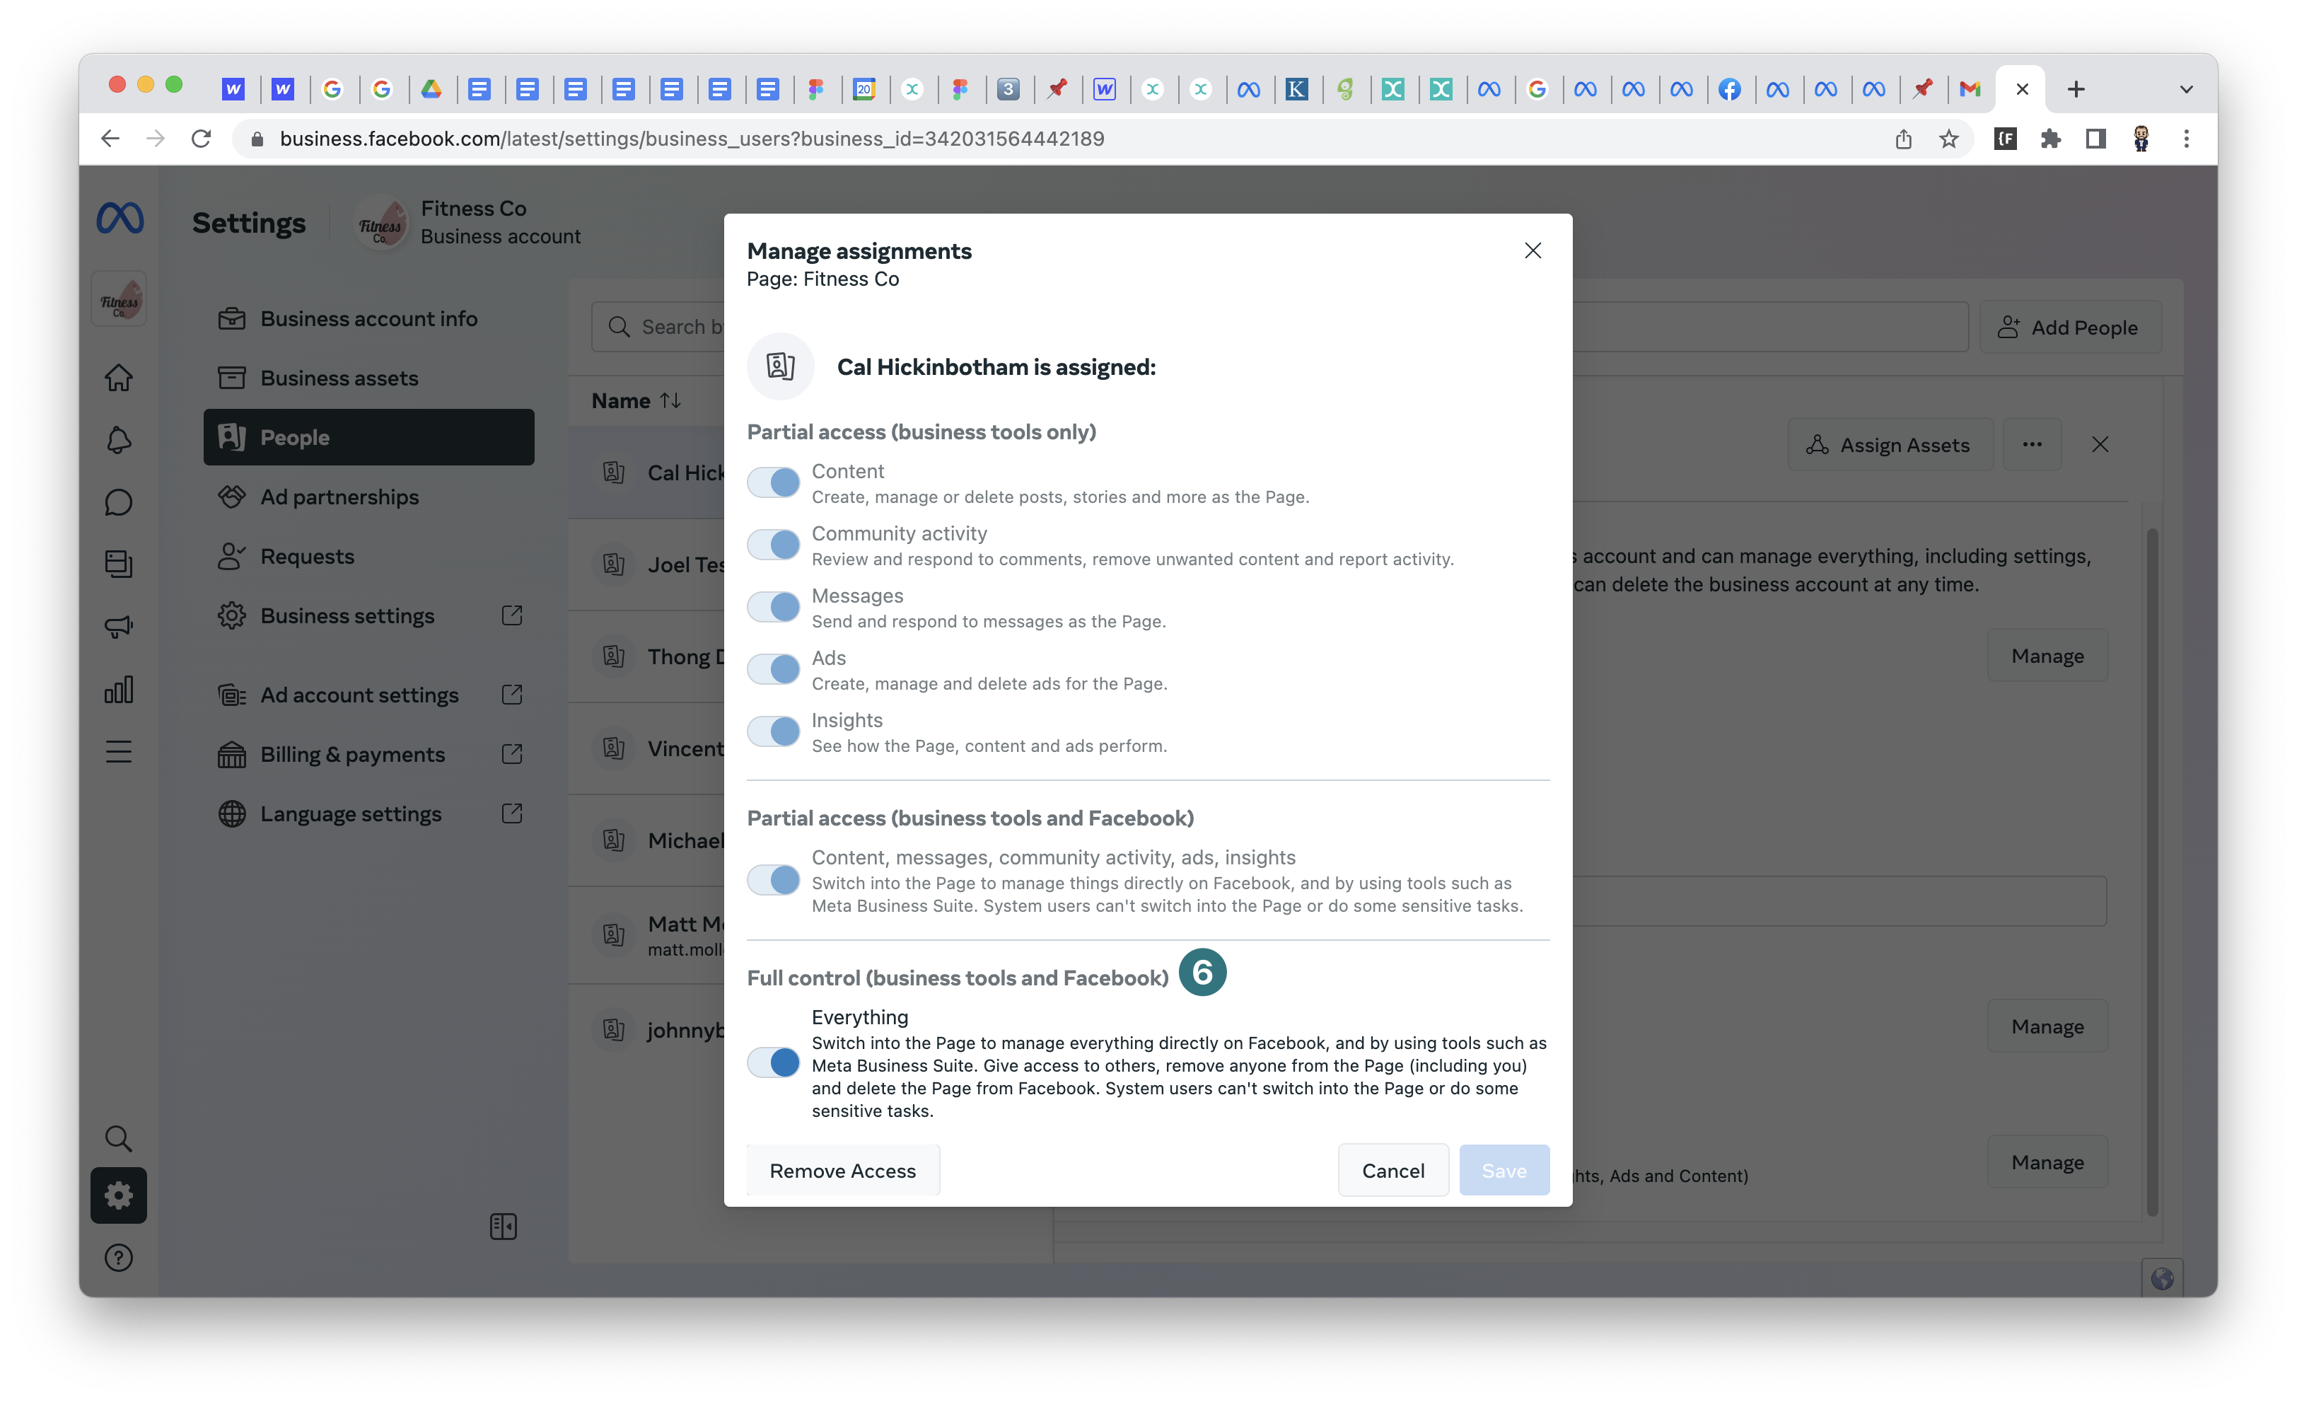Image resolution: width=2297 pixels, height=1402 pixels.
Task: Toggle the Community activity switch
Action: [773, 545]
